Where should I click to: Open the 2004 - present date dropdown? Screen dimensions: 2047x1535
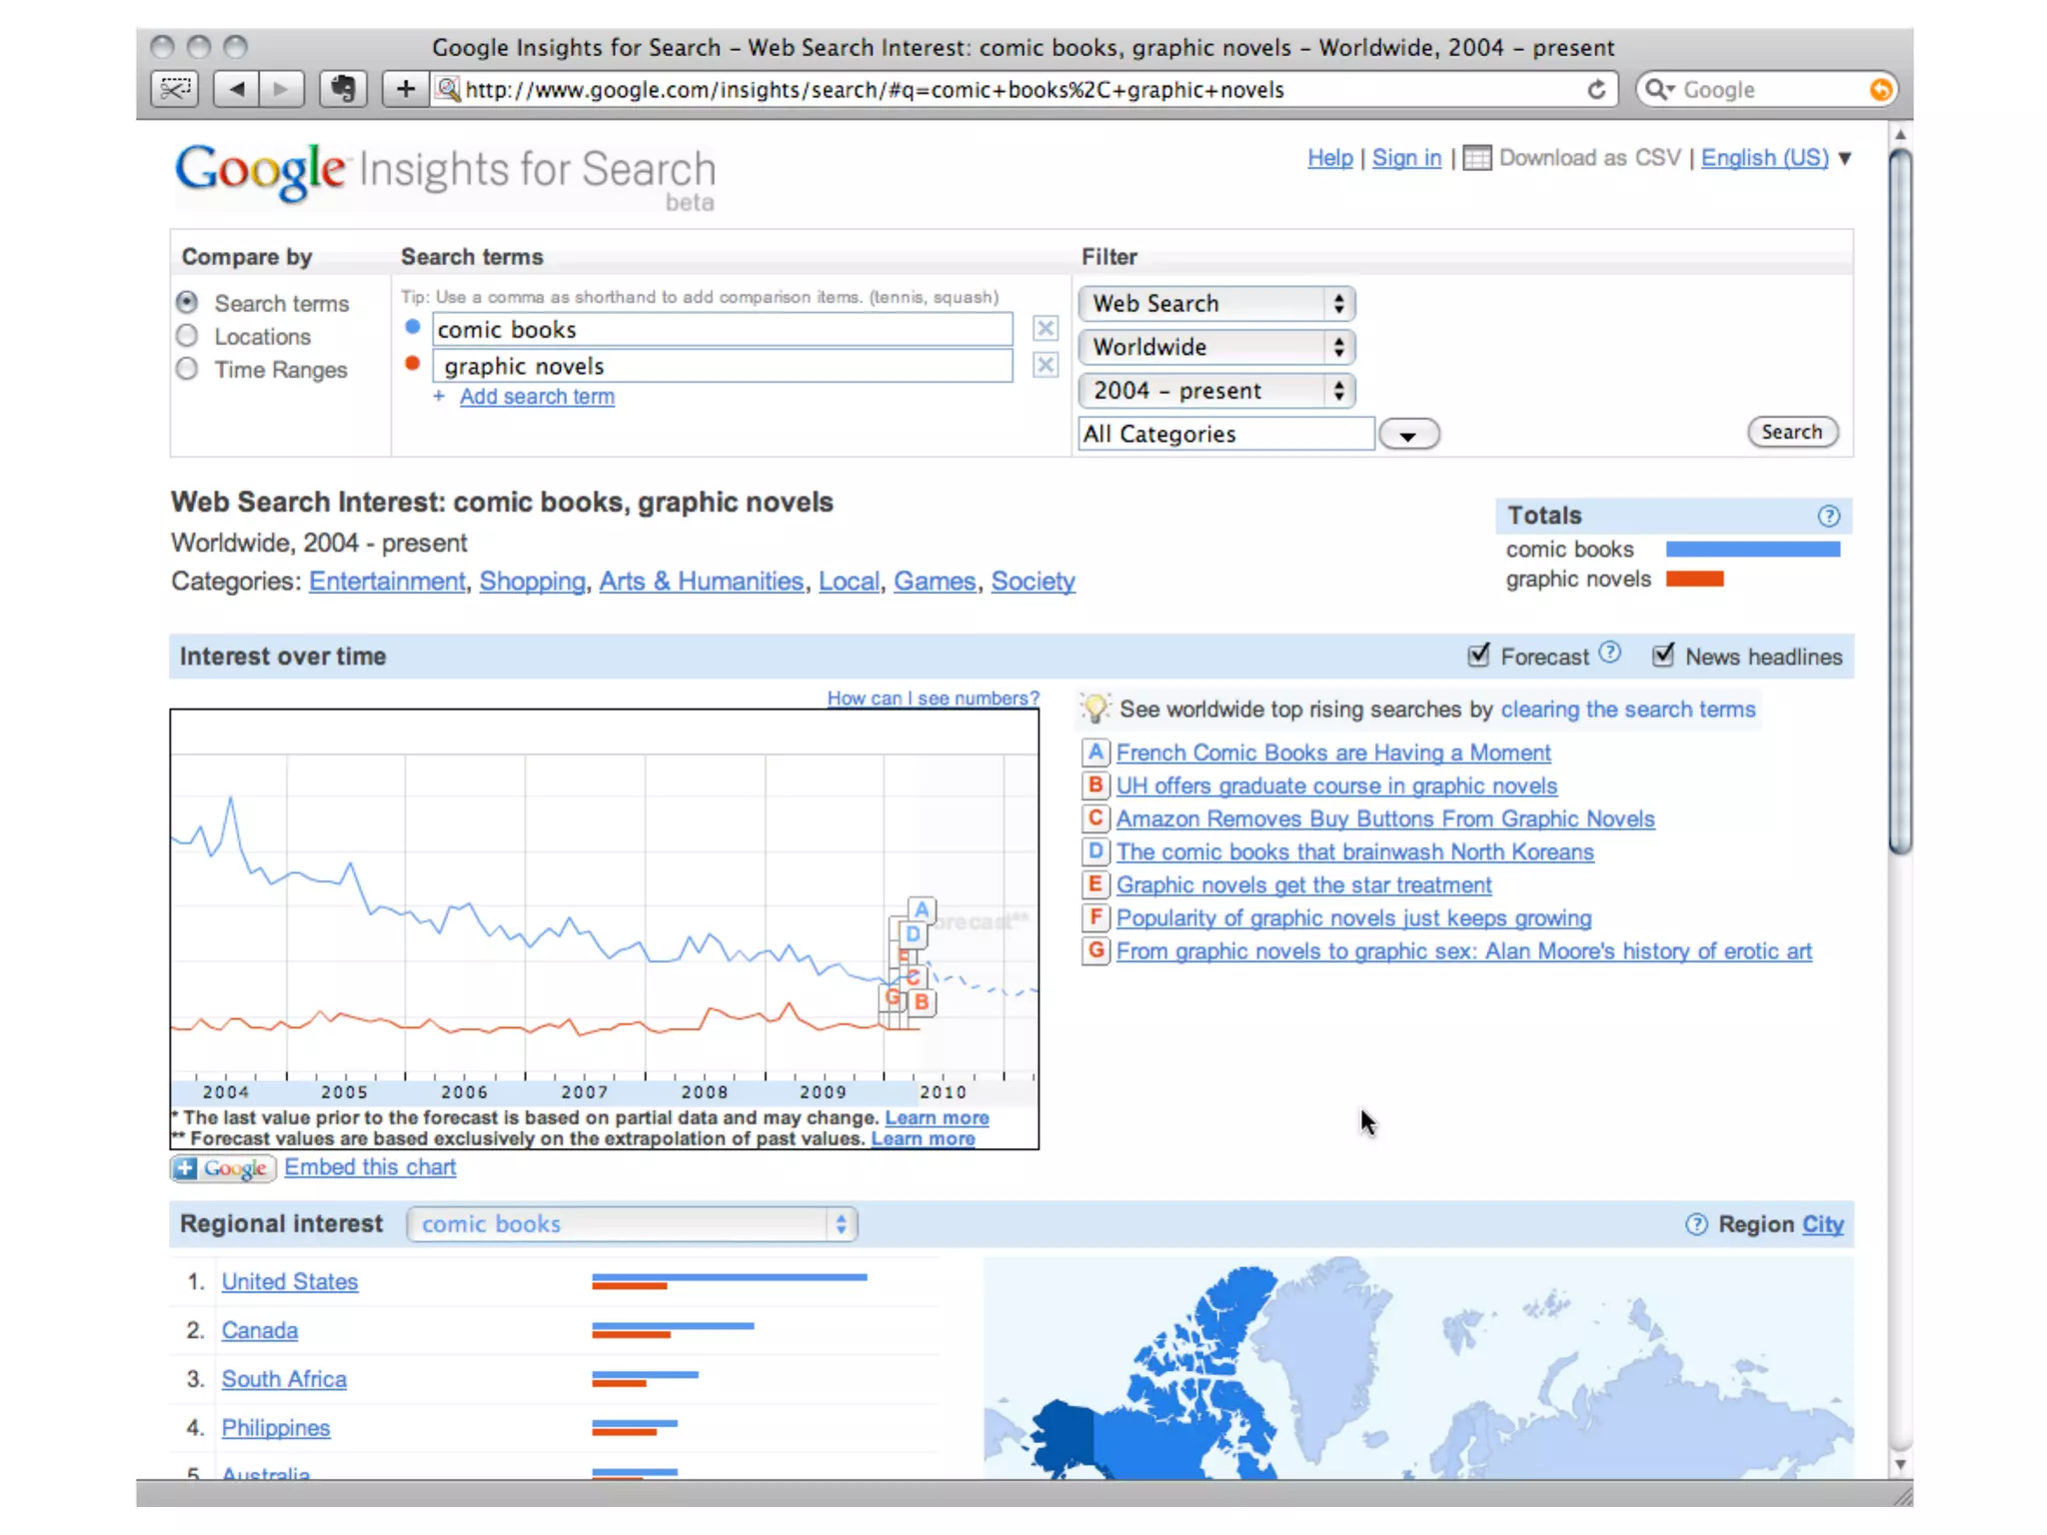click(x=1216, y=391)
